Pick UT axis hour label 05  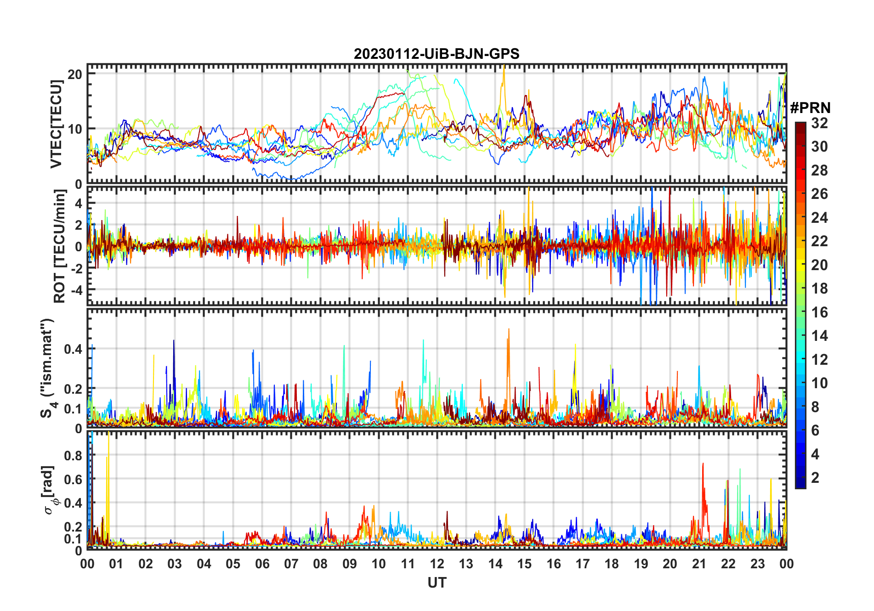[233, 564]
